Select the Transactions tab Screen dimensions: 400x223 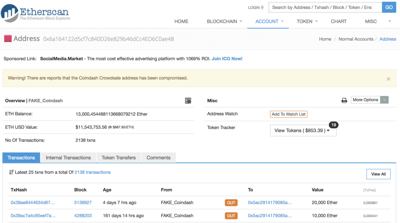[x=21, y=158]
